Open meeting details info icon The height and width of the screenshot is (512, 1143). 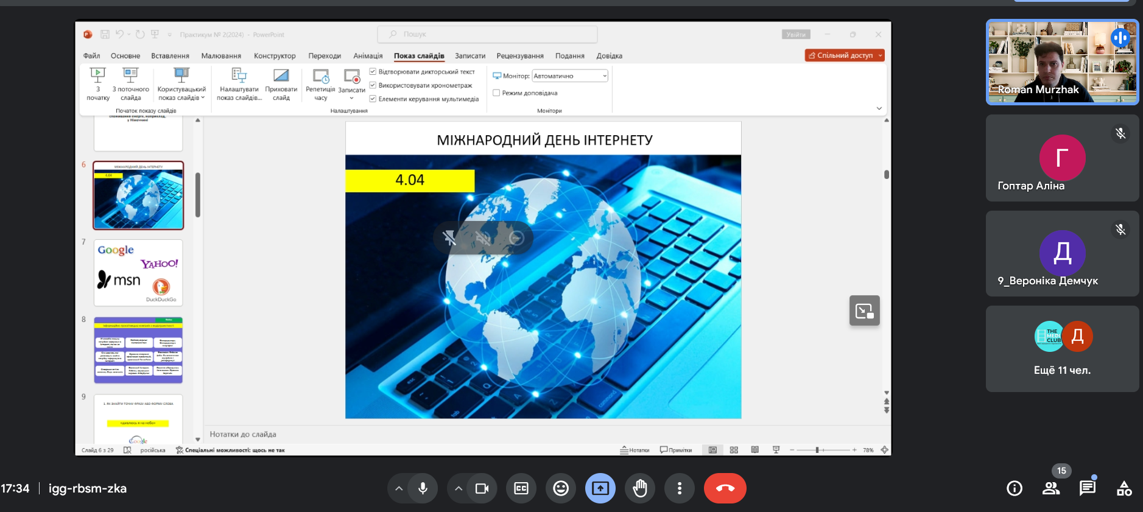[x=1015, y=488]
